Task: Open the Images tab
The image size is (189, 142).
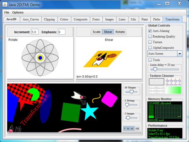Action: click(x=109, y=19)
